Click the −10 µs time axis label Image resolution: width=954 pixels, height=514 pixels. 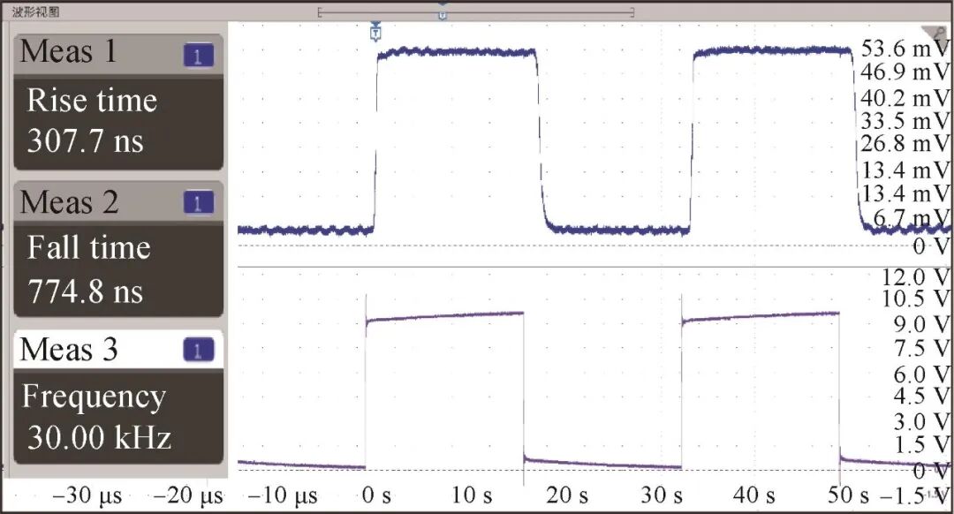[x=284, y=496]
